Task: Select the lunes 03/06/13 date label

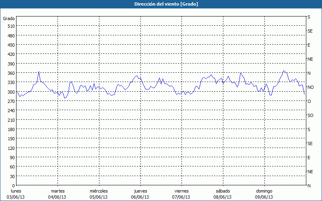Action: [x=16, y=194]
